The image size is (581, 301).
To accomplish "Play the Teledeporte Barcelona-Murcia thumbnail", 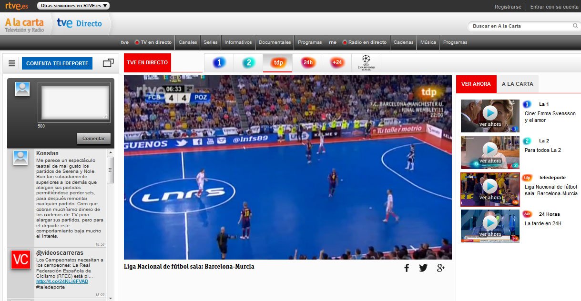I will click(490, 189).
